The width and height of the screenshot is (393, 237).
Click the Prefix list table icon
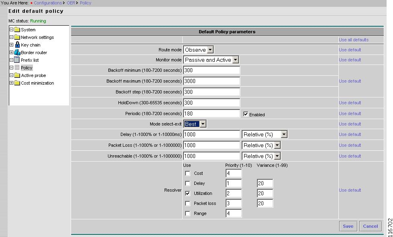[17, 60]
